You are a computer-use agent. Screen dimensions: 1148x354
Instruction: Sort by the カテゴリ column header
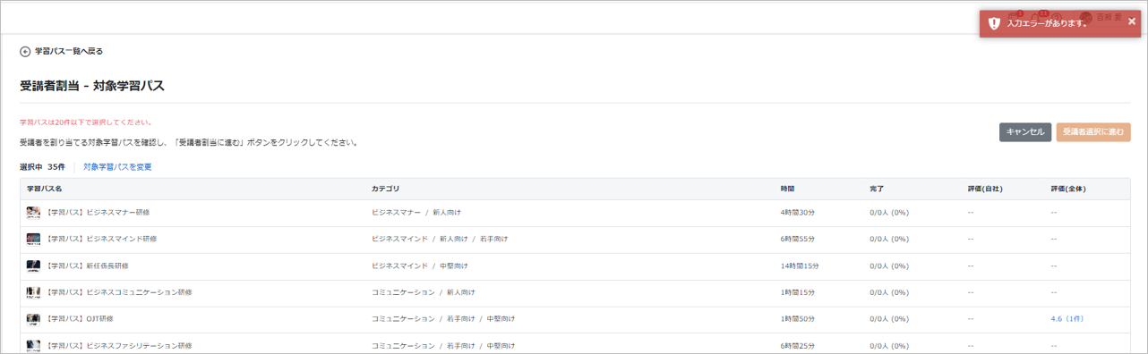[x=385, y=190]
